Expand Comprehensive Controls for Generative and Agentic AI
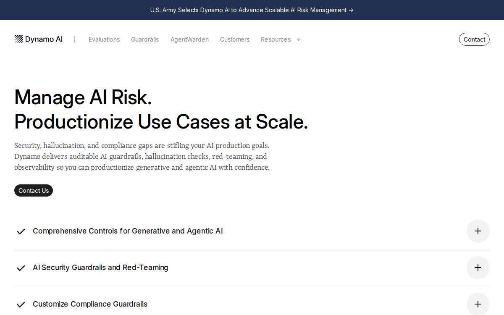This screenshot has height=315, width=504. [252, 231]
